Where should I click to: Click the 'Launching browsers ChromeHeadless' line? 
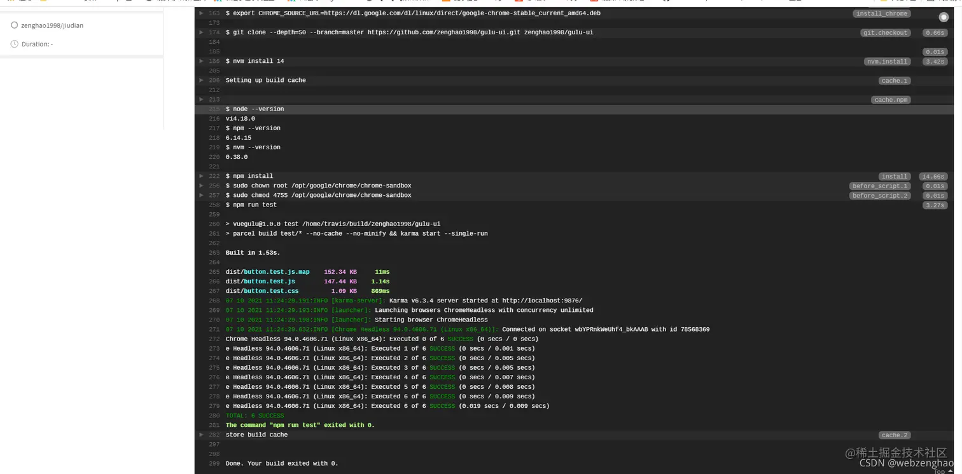click(x=409, y=310)
